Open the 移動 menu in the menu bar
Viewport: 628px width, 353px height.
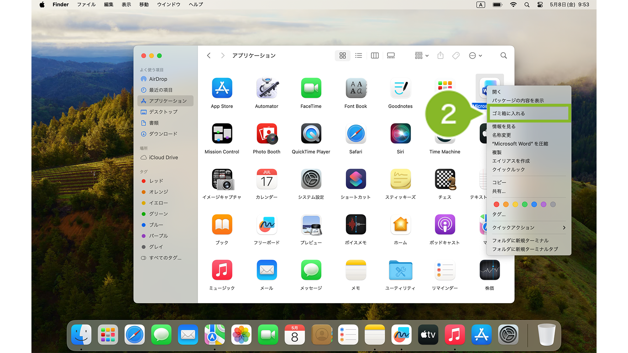pyautogui.click(x=144, y=5)
